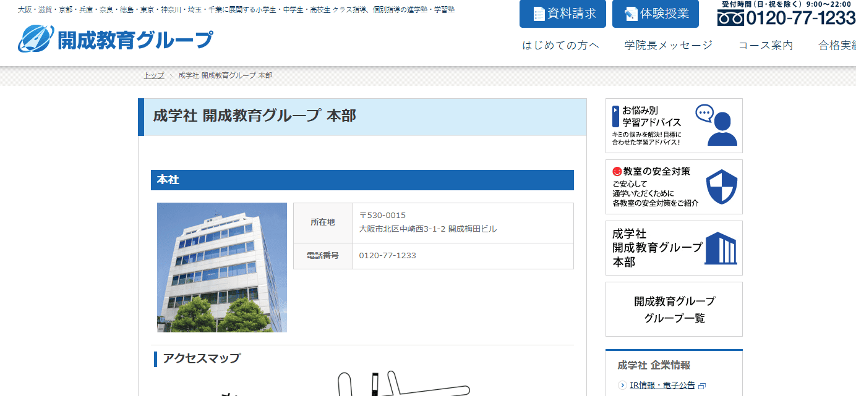The height and width of the screenshot is (396, 856).
Task: Click the icon inside 体験授業 button
Action: pyautogui.click(x=631, y=14)
